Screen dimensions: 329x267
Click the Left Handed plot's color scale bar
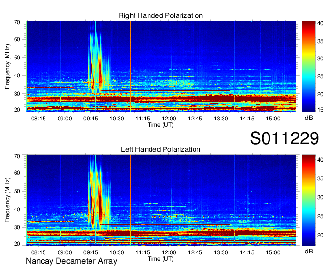[309, 200]
